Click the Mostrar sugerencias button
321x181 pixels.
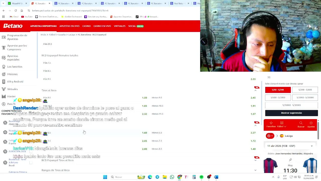click(x=291, y=113)
